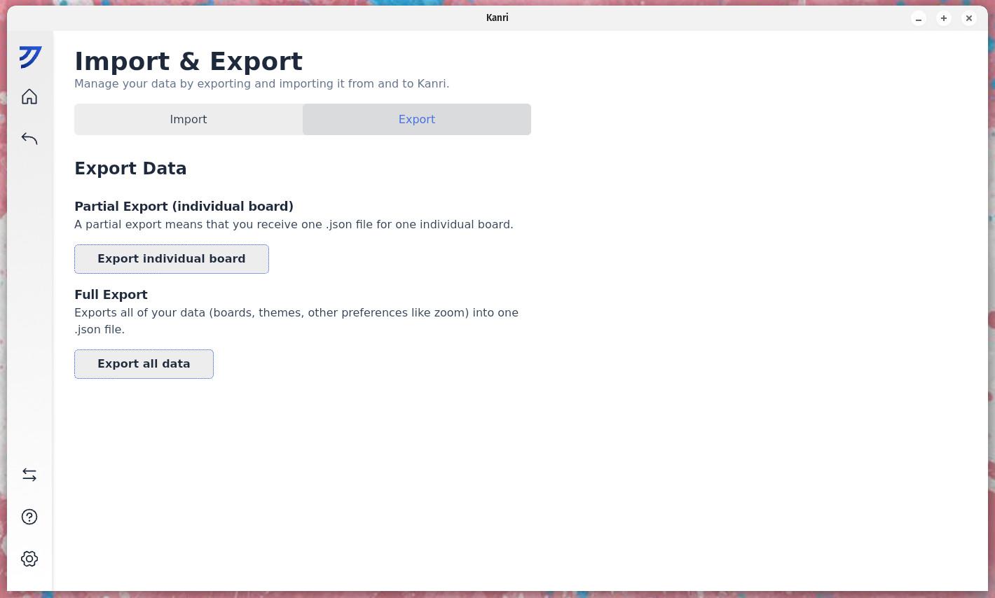Viewport: 995px width, 598px height.
Task: Click the Import & Export page heading
Action: 188,61
